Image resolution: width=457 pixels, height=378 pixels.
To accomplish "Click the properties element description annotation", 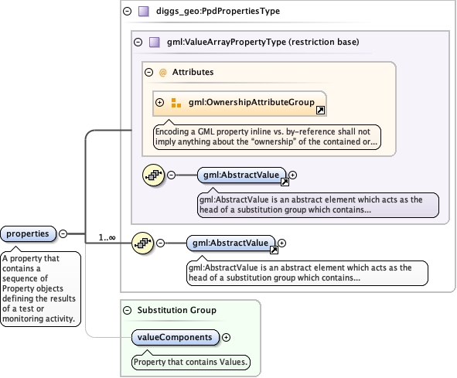I will coord(40,288).
